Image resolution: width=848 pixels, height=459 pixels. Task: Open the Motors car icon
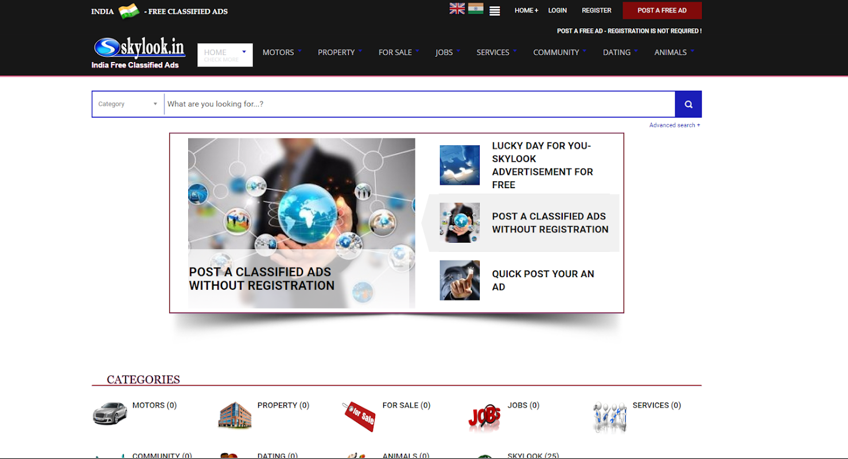110,414
